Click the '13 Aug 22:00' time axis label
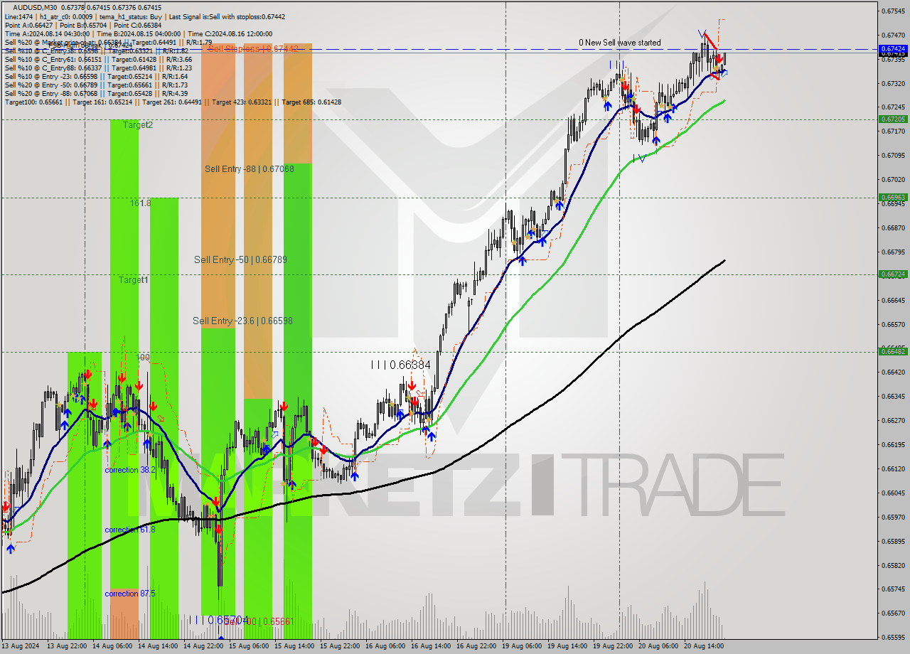This screenshot has width=910, height=654. coord(68,646)
